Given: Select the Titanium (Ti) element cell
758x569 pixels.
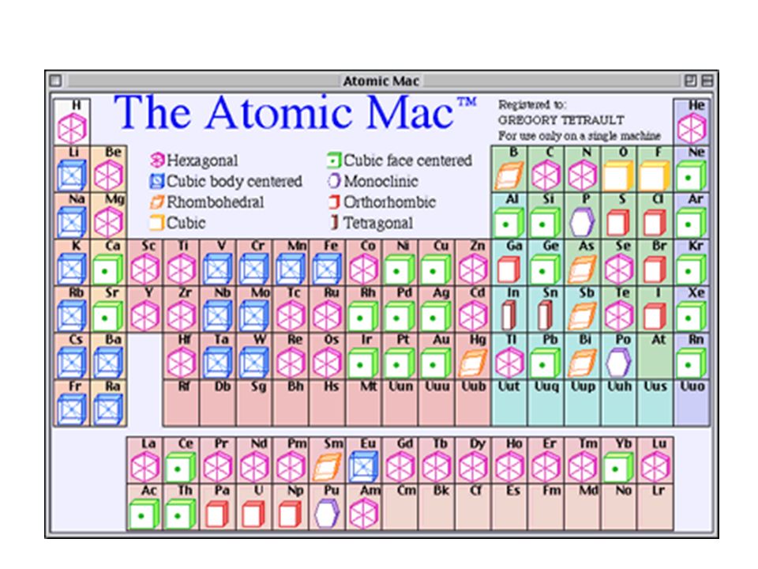Looking at the screenshot, I should click(182, 262).
